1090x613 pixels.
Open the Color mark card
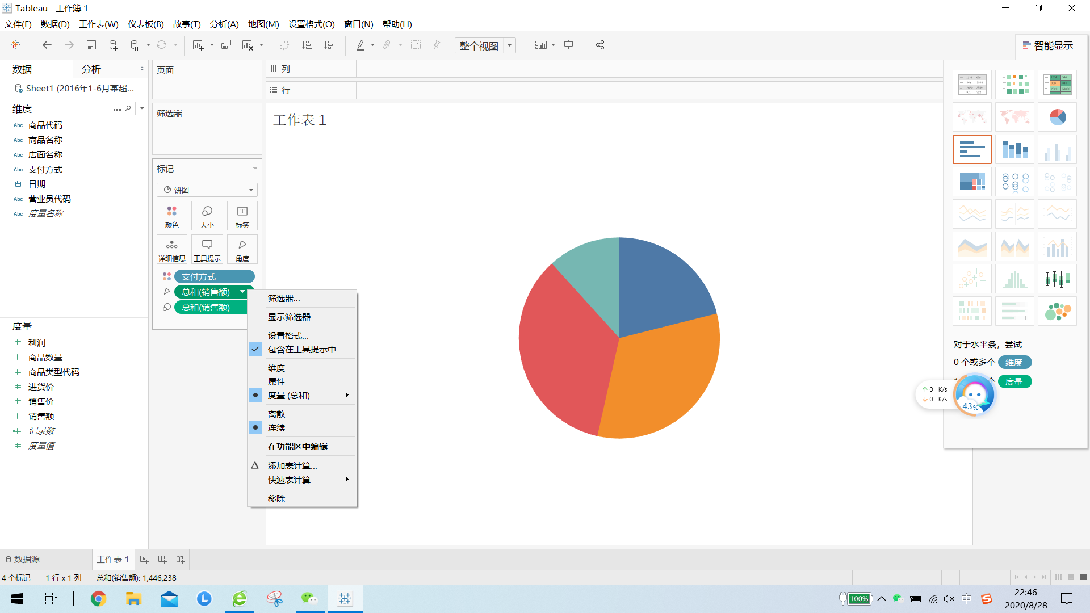tap(171, 216)
